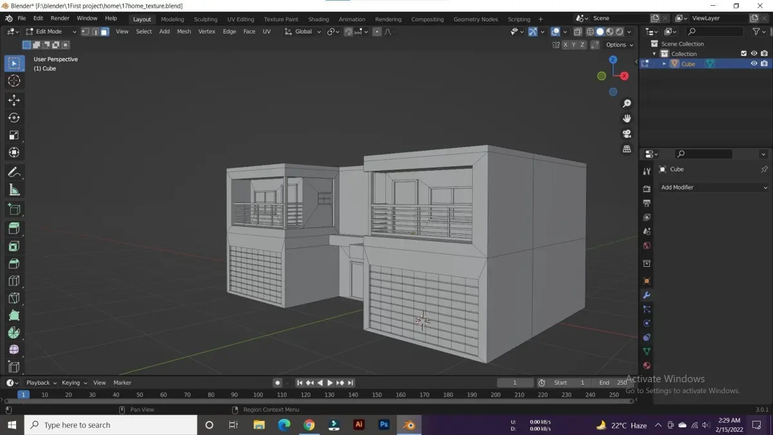Open the Playback dropdown
Viewport: 773px width, 435px height.
(x=41, y=383)
